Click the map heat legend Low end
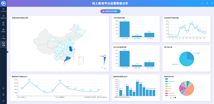This screenshot has height=104, width=214. point(105,68)
